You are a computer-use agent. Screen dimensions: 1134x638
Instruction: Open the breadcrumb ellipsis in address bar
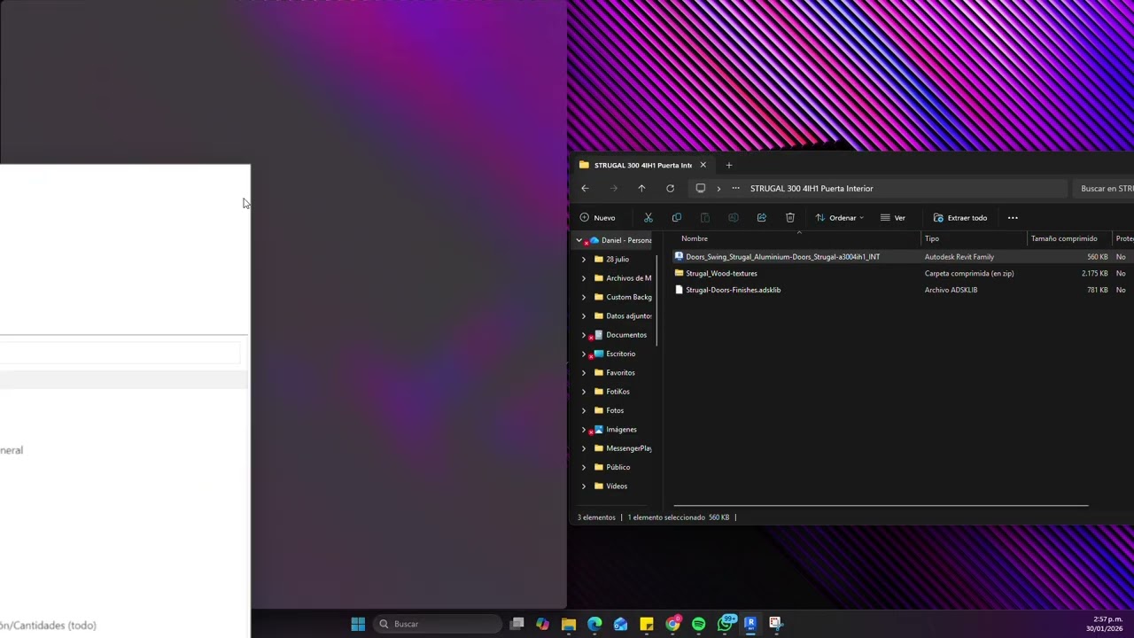735,188
